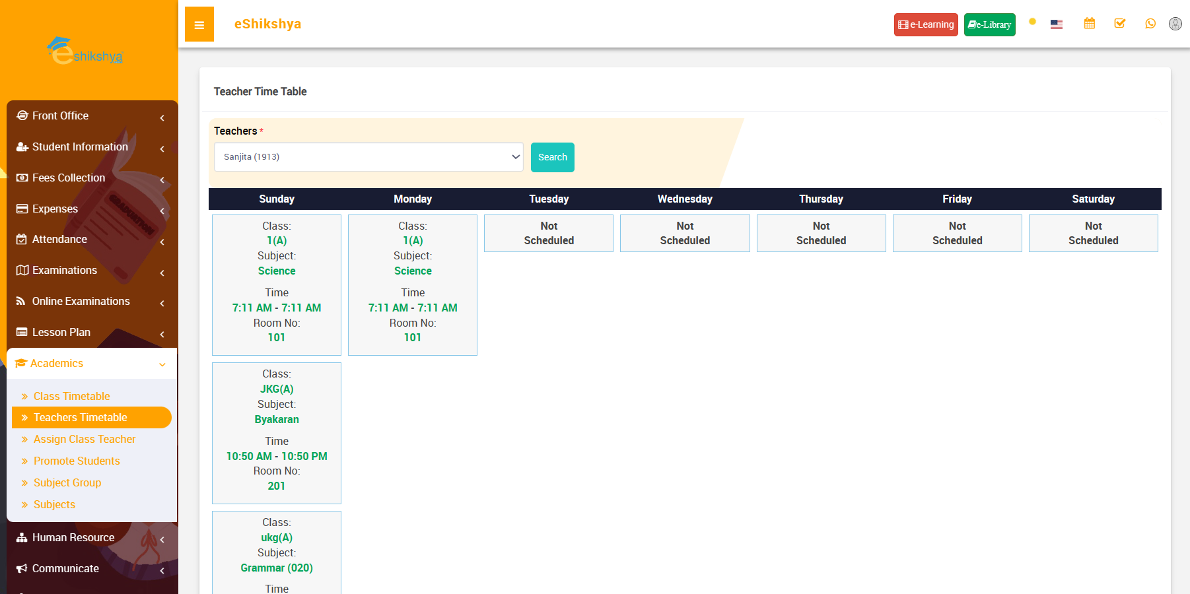Open the Subject Group link
Viewport: 1190px width, 594px height.
tap(67, 482)
